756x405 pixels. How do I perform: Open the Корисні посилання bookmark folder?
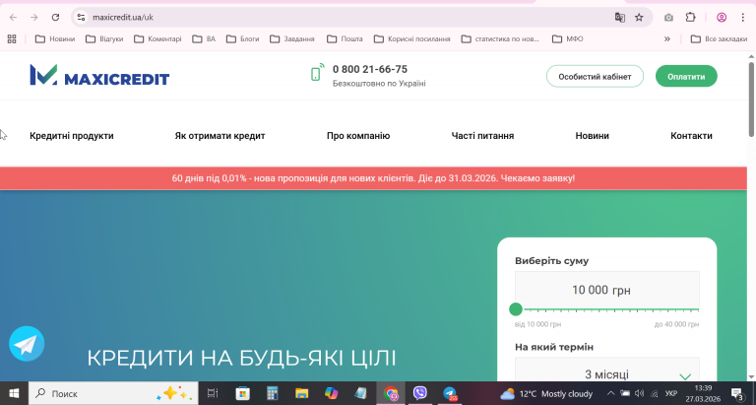[x=412, y=38]
